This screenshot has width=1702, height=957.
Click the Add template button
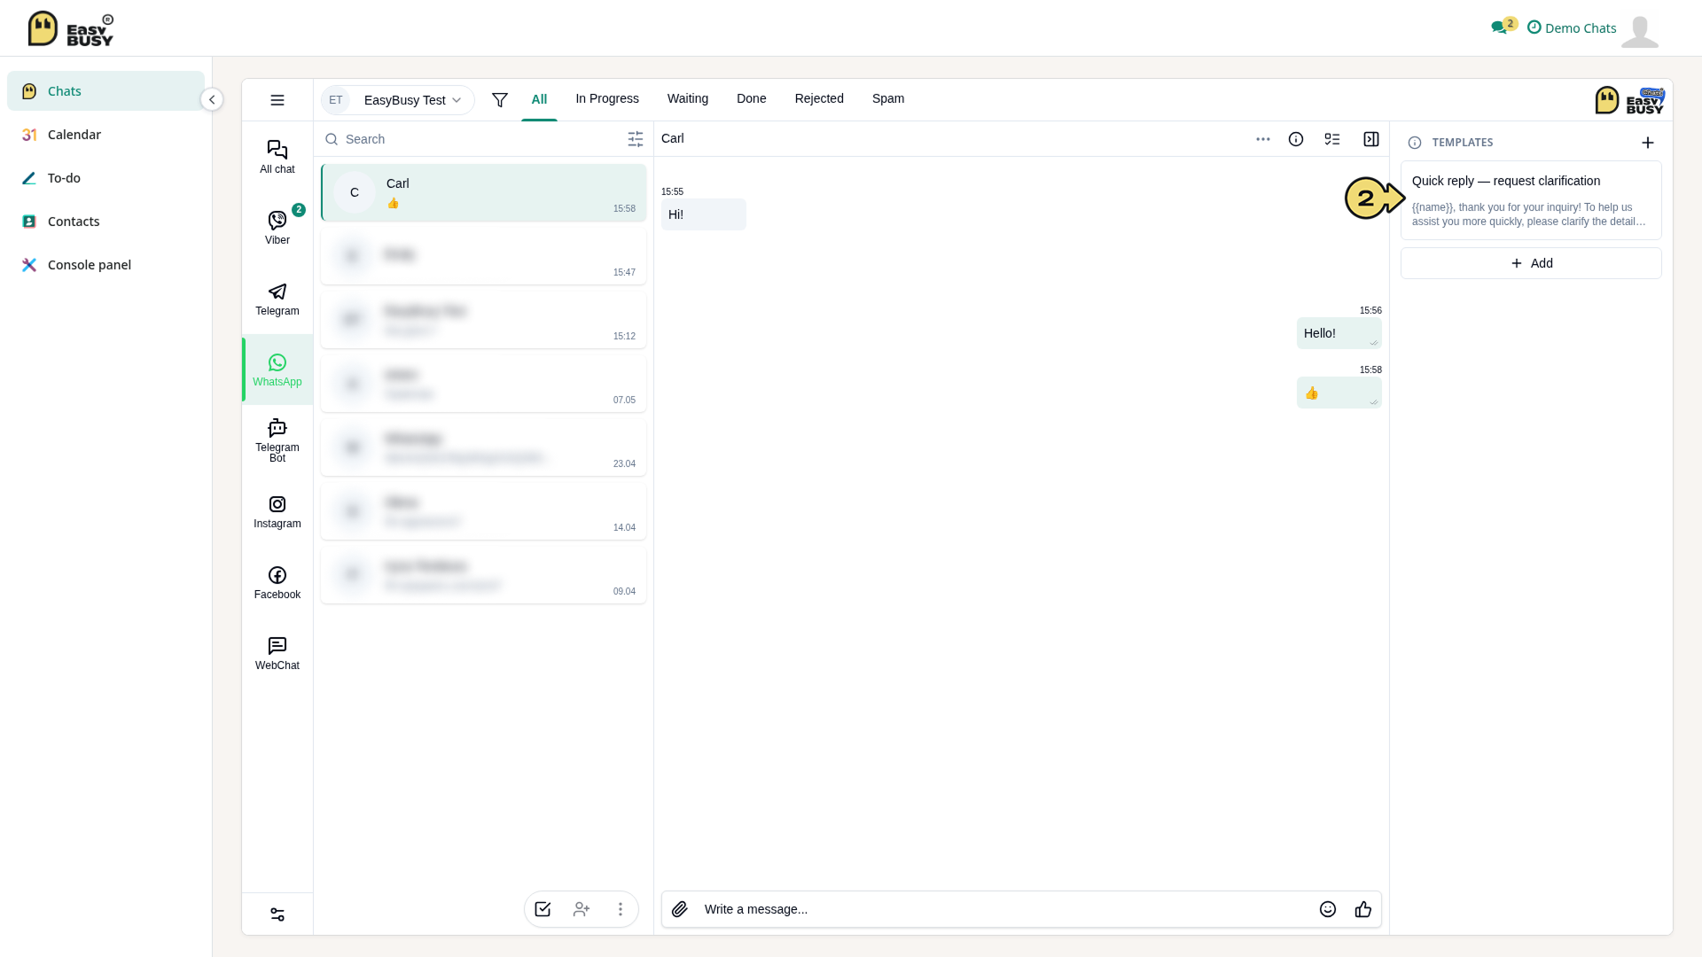coord(1531,263)
